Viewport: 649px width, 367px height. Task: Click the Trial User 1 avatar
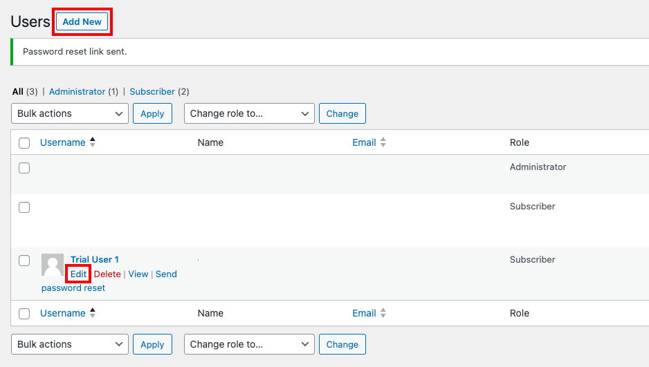[x=53, y=265]
